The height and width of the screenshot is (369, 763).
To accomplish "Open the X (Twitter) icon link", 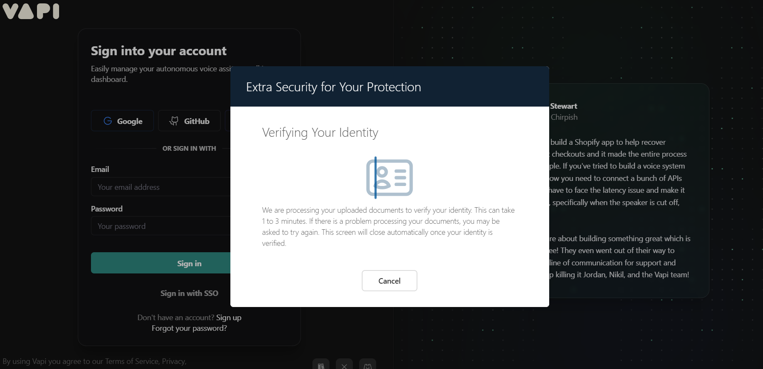I will click(x=344, y=366).
